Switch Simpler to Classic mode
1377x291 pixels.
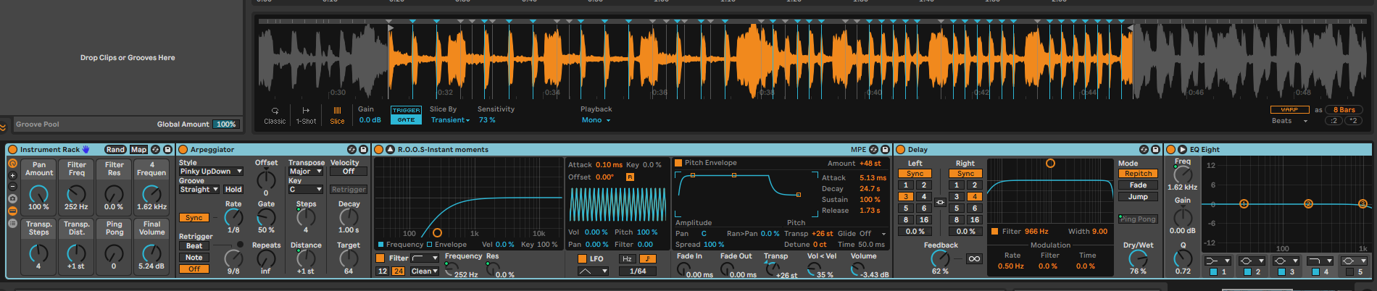[275, 115]
